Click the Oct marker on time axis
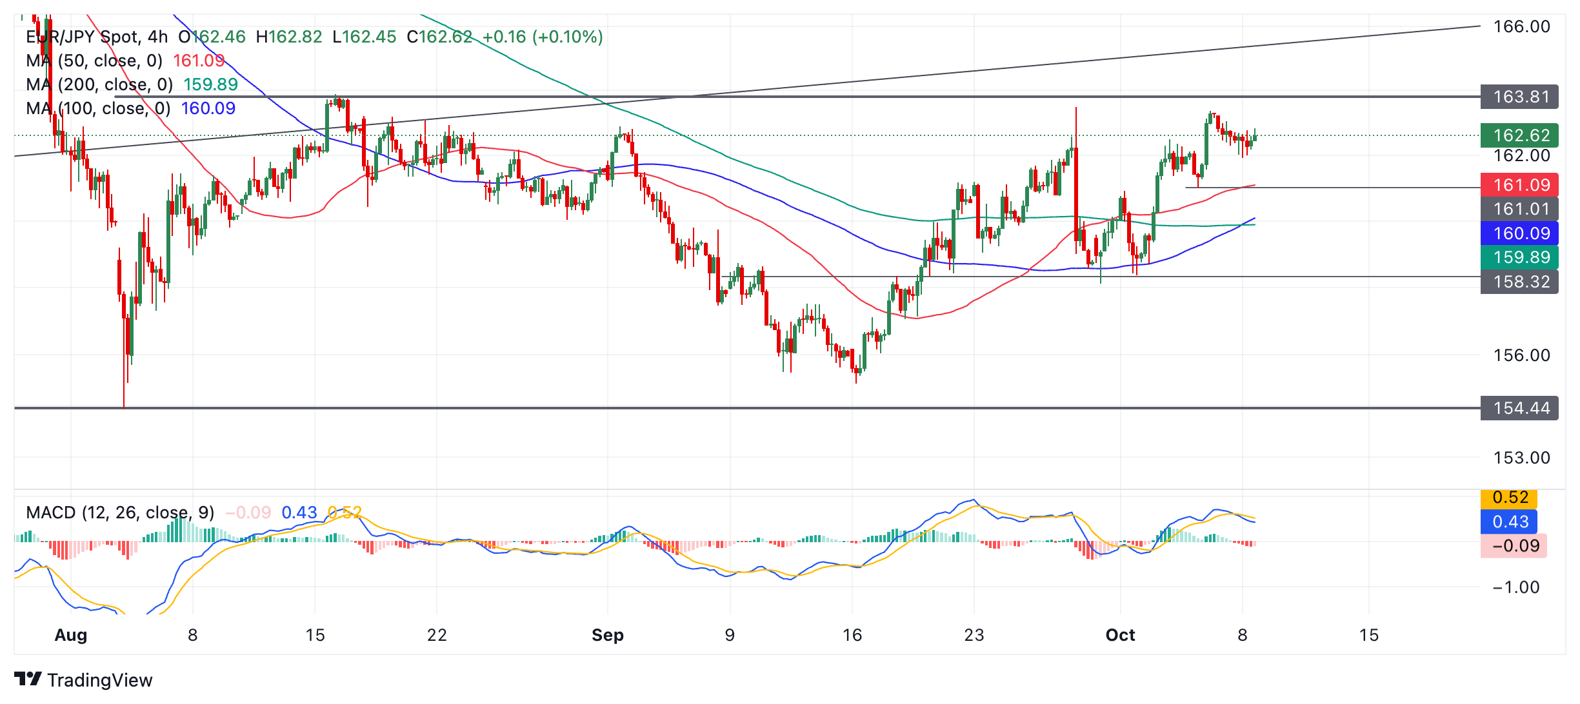Viewport: 1580px width, 704px height. tap(1120, 635)
